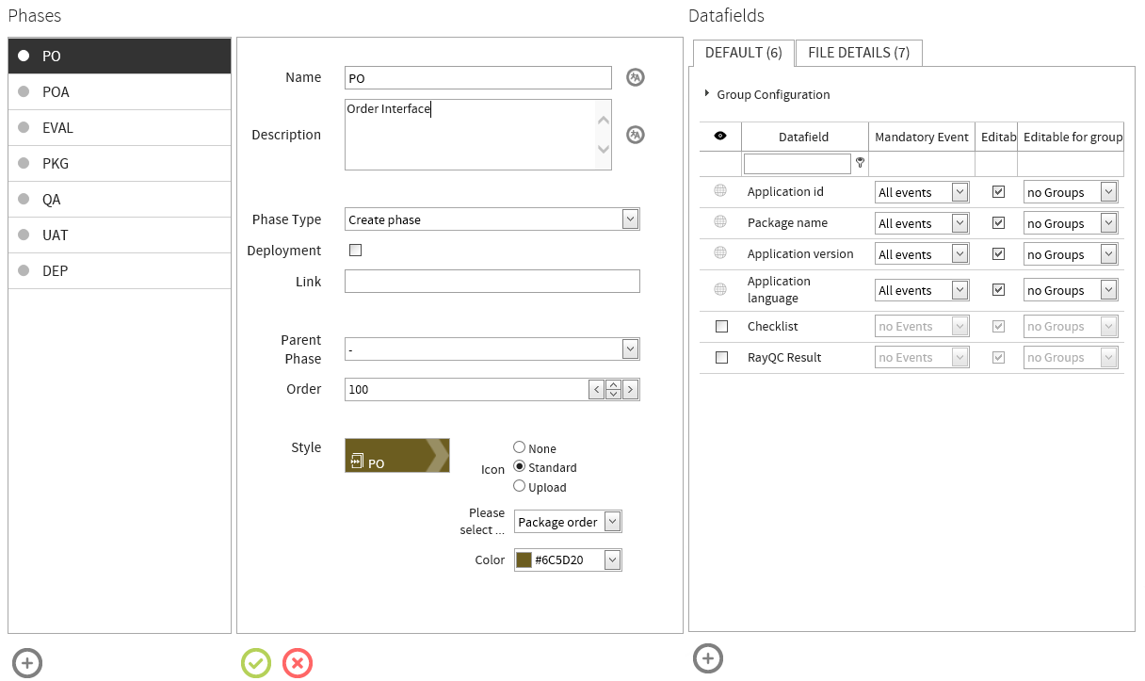The width and height of the screenshot is (1145, 681).
Task: Check the Checklist datafield checkbox
Action: 720,326
